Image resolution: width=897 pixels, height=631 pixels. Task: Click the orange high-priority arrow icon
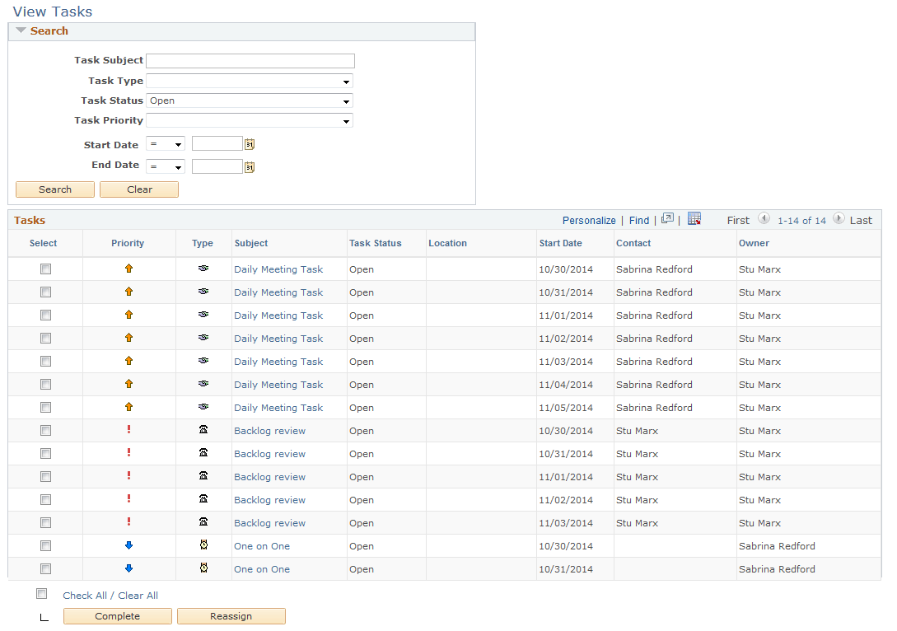[x=128, y=269]
